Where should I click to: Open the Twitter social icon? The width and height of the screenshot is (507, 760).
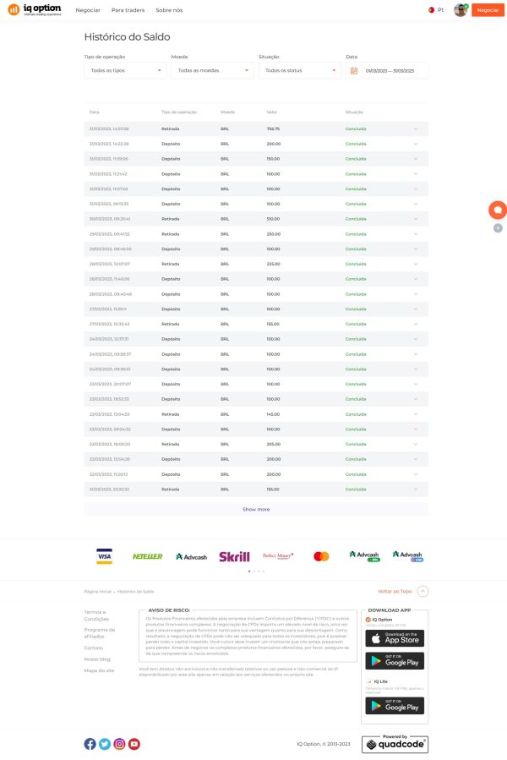tap(105, 744)
